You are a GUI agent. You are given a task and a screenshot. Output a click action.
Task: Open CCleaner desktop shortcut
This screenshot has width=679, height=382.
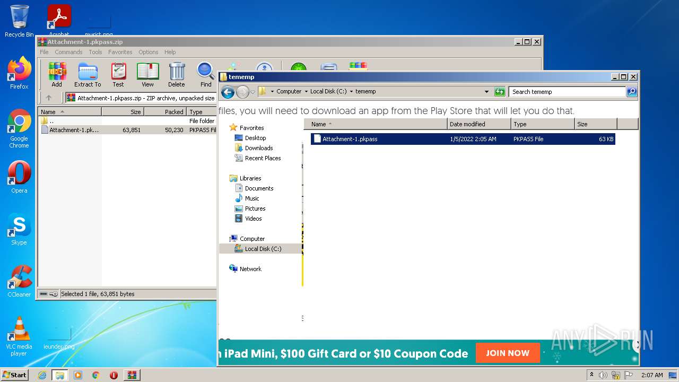[19, 281]
